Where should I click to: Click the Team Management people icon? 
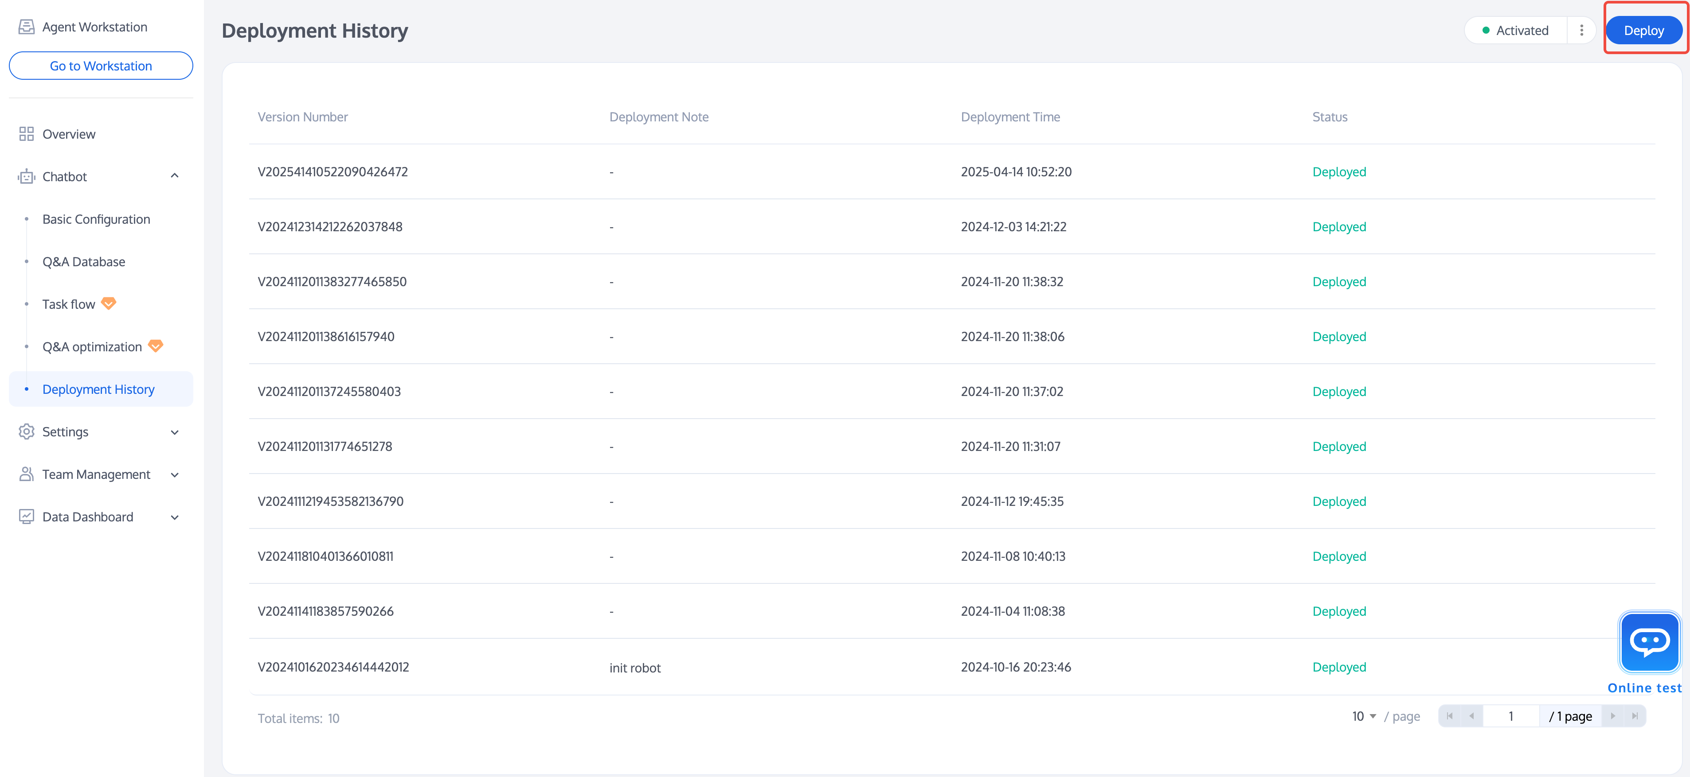tap(26, 474)
